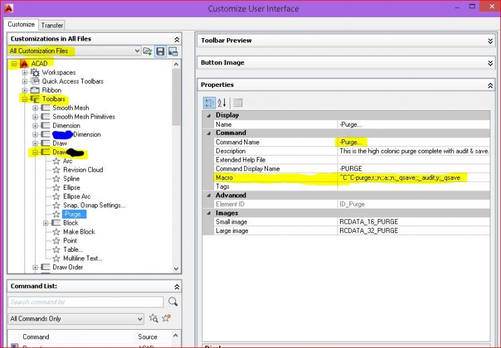Screen dimensions: 501x348
Task: Click the Search command list field
Action: click(86, 302)
